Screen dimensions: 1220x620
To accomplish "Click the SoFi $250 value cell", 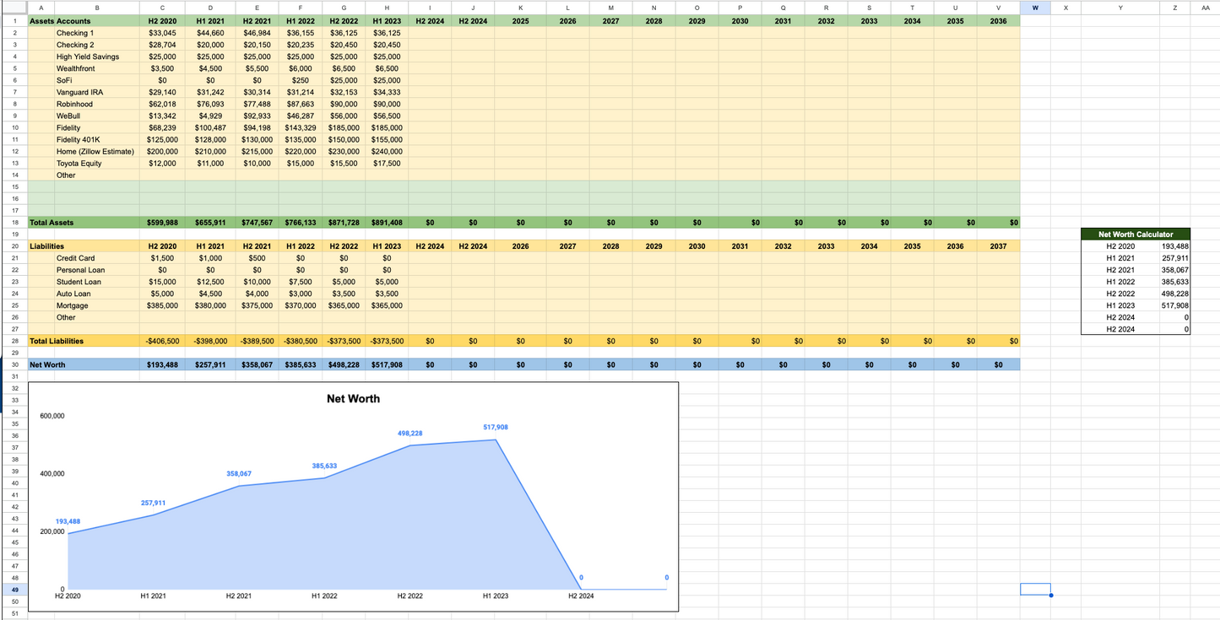I will [x=301, y=81].
